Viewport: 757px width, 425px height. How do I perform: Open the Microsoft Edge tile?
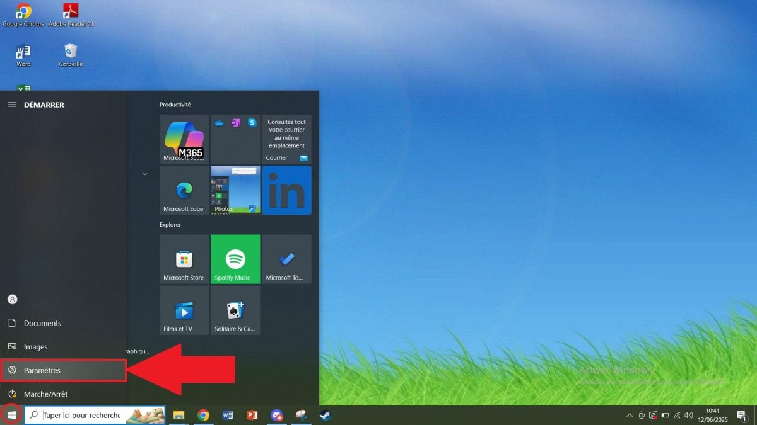(184, 190)
